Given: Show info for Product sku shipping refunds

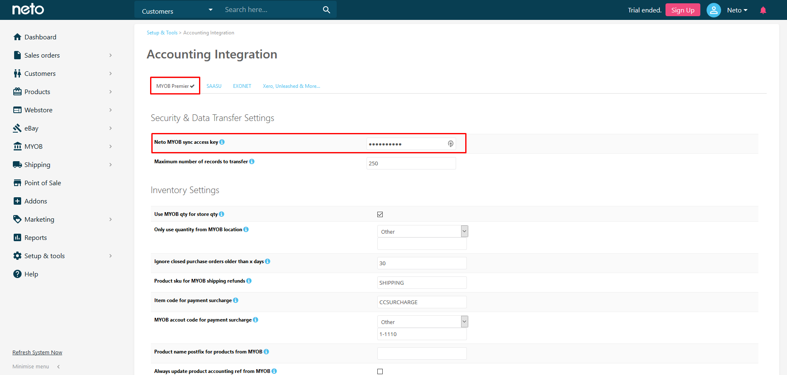Looking at the screenshot, I should (249, 281).
